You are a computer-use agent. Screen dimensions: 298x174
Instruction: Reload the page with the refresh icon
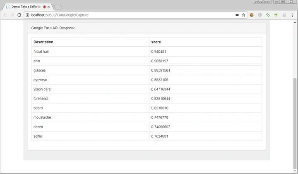coord(19,15)
